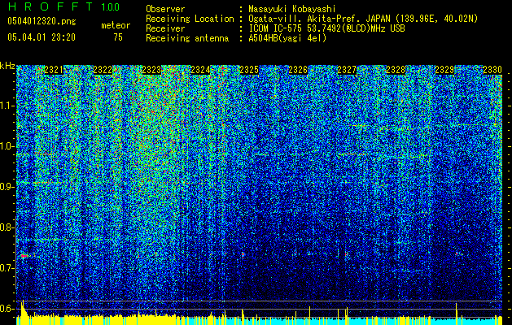Click the 0.9 kHz axis label

[x=7, y=187]
